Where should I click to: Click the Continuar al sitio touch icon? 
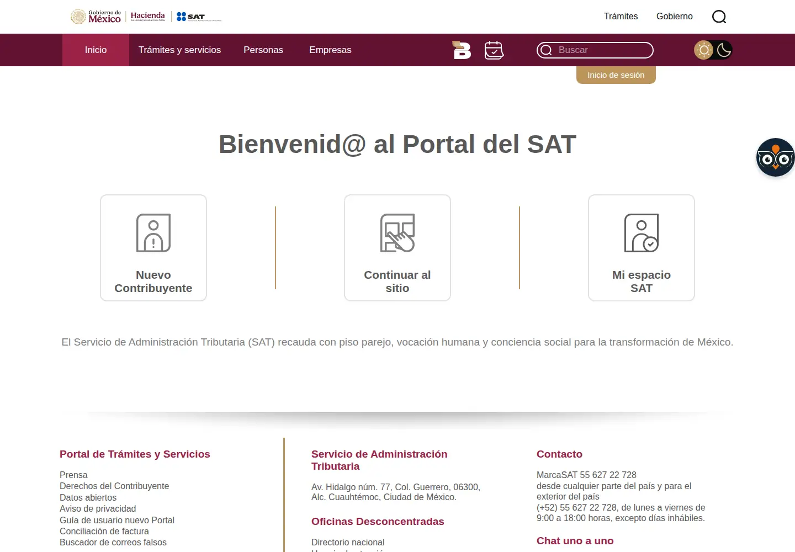pos(397,233)
